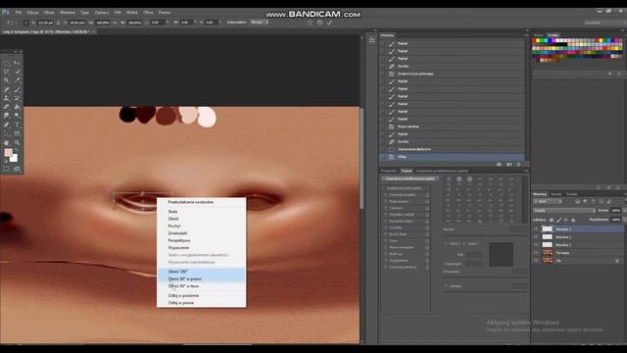Image resolution: width=627 pixels, height=353 pixels.
Task: Toggle Odstępy spacing checkbox
Action: pos(446,286)
